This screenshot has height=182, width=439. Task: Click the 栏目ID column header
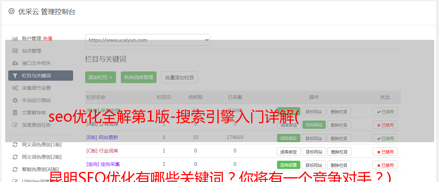tap(164, 97)
